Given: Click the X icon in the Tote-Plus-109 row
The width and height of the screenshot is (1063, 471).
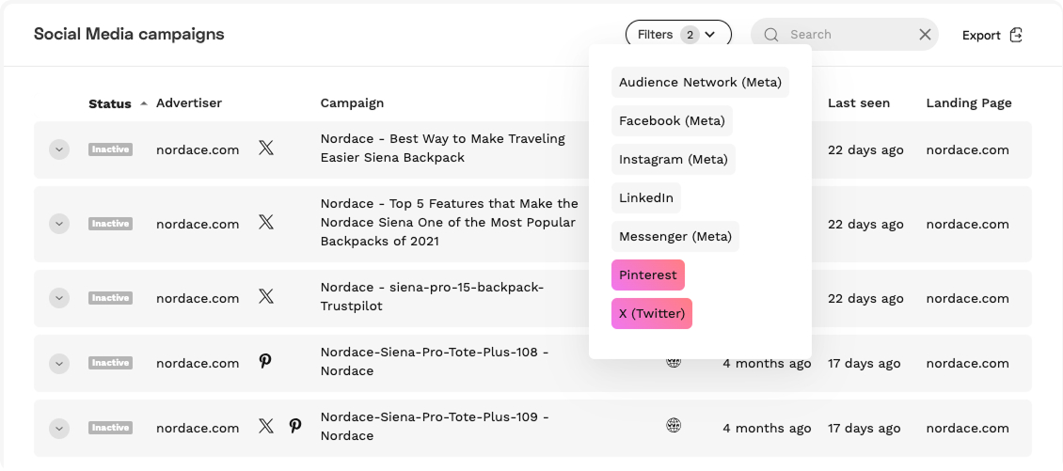Looking at the screenshot, I should click(266, 427).
